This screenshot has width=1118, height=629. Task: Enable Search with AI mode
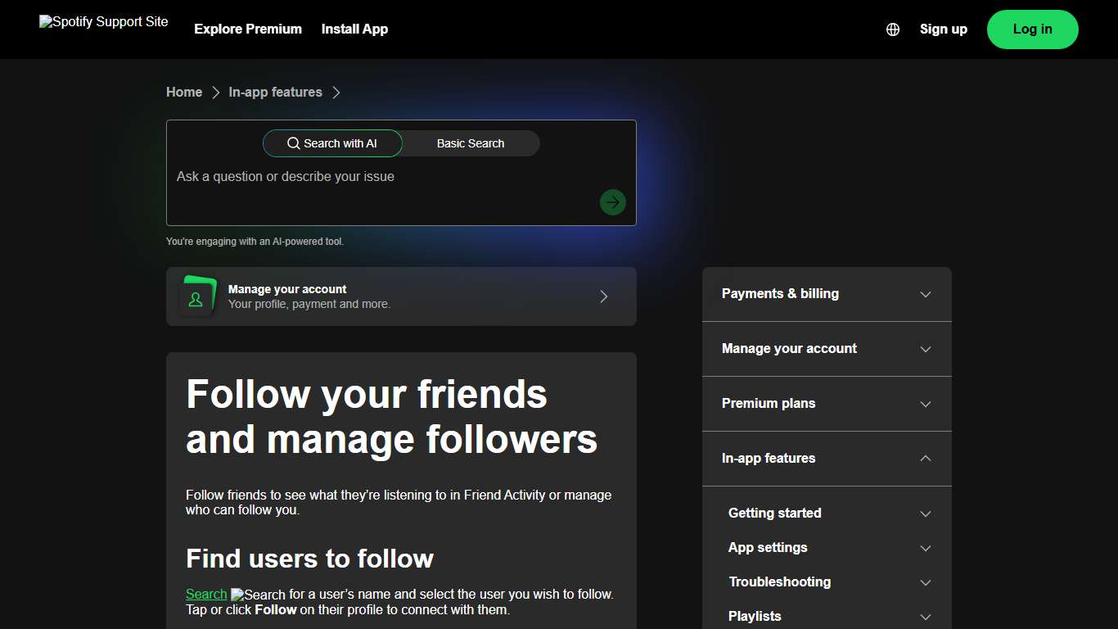click(332, 143)
